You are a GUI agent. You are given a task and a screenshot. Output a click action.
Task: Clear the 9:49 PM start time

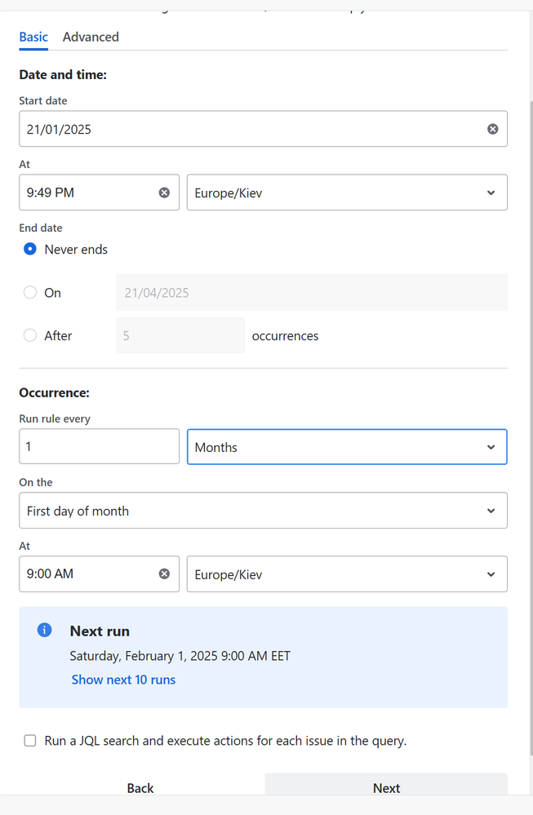tap(164, 193)
